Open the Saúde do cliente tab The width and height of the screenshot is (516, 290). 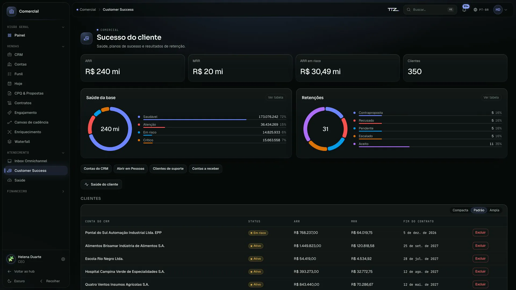101,184
